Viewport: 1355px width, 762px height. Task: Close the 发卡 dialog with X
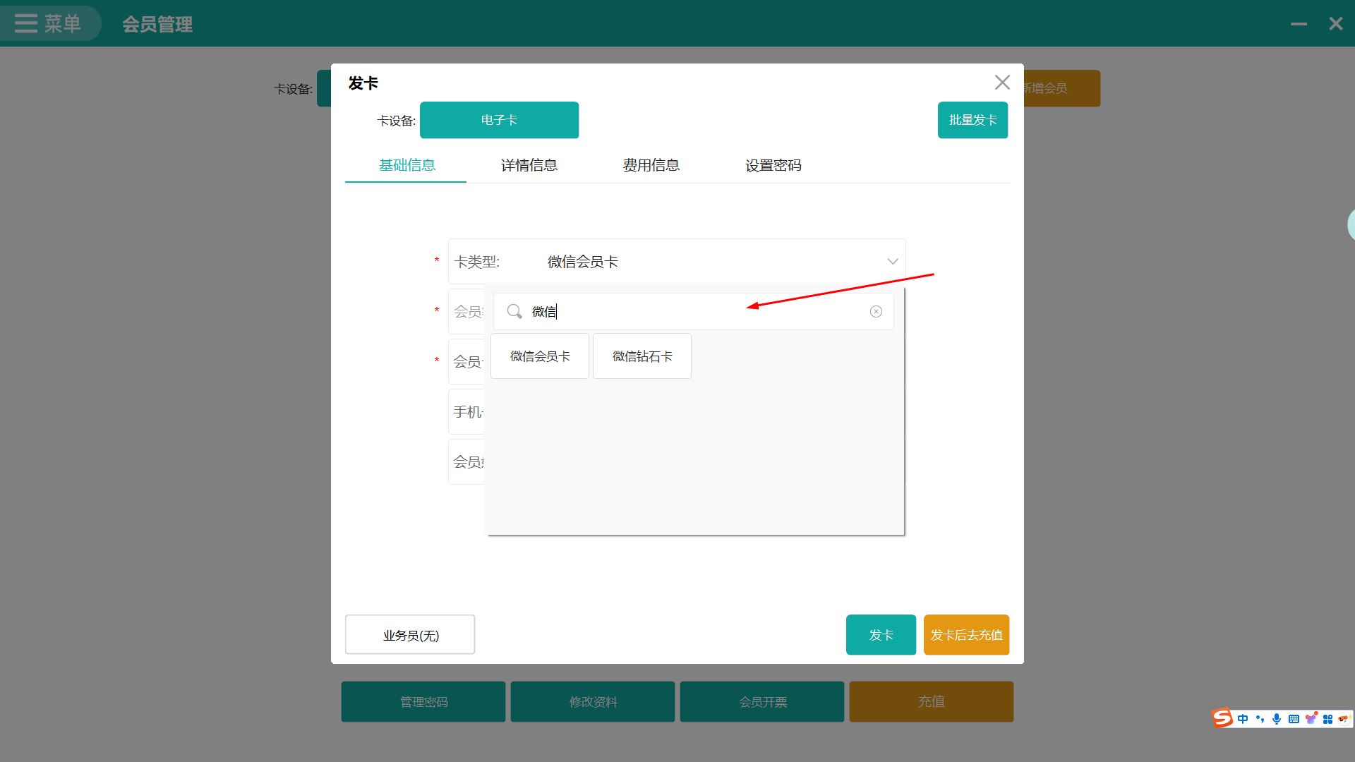[x=1002, y=83]
